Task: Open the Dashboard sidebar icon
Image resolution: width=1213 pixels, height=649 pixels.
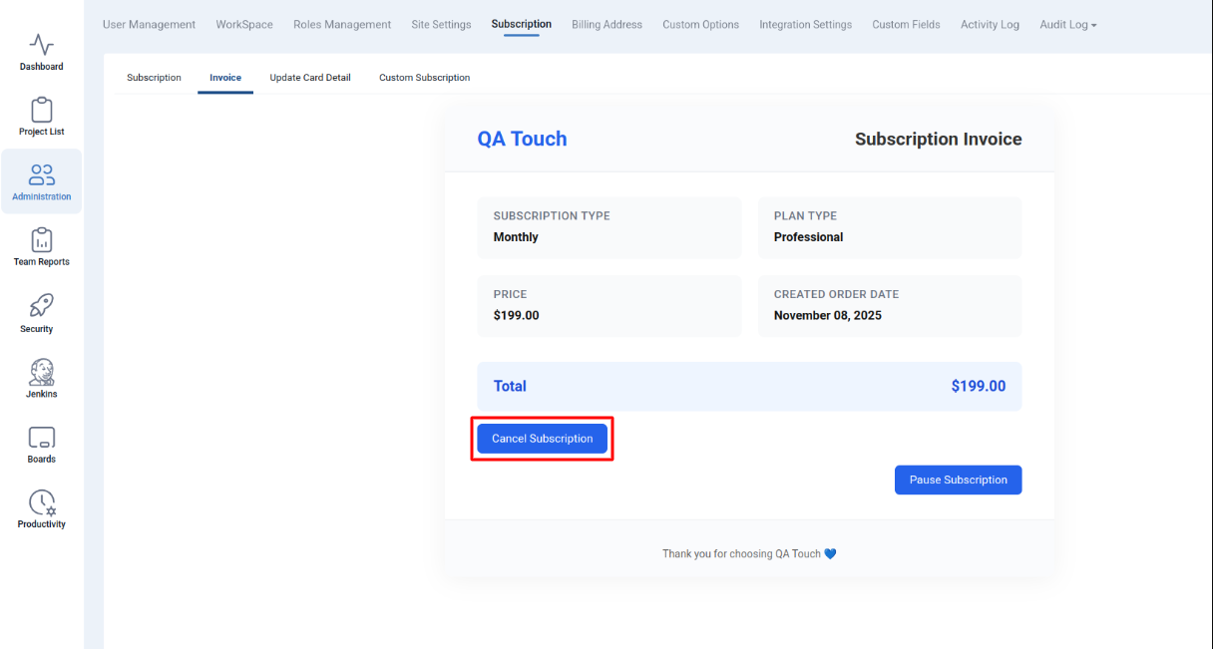Action: pyautogui.click(x=41, y=45)
